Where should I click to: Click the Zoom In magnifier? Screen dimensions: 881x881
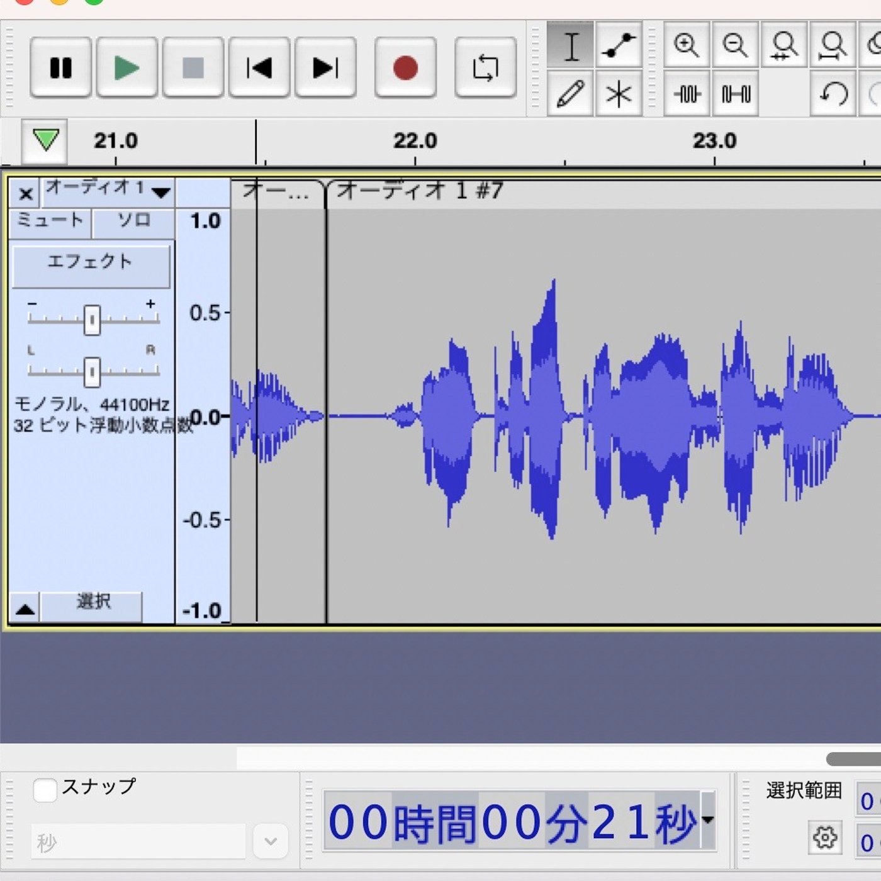tap(686, 45)
